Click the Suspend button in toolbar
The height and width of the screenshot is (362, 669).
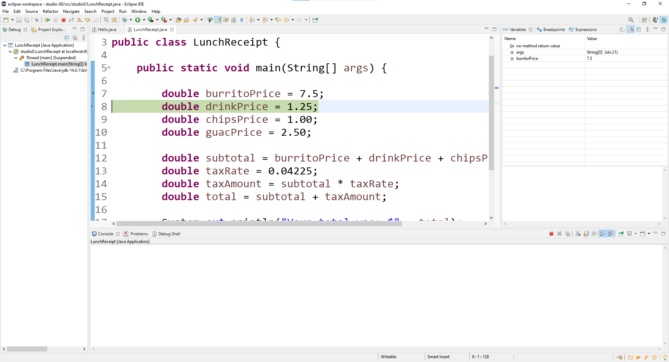[x=55, y=20]
